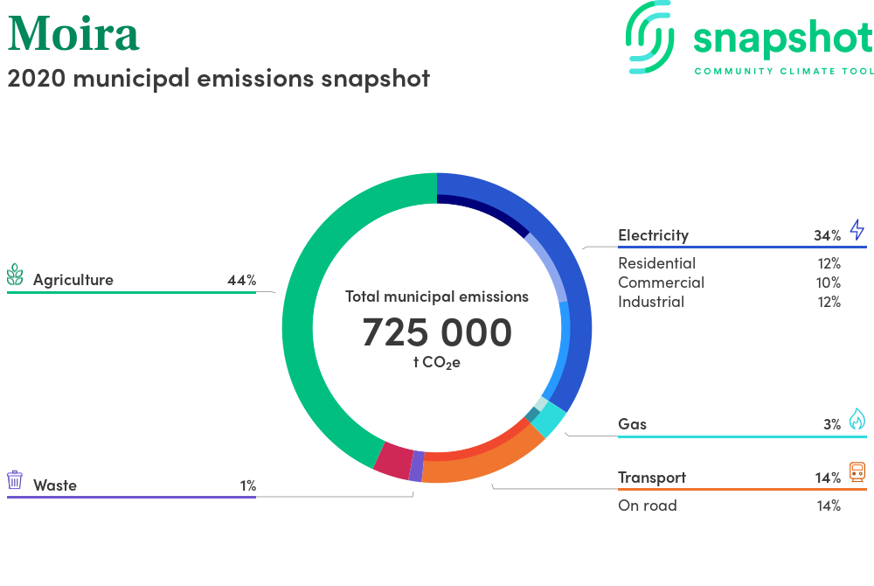Click the Residential sub-category row
The height and width of the screenshot is (586, 874).
pyautogui.click(x=729, y=263)
